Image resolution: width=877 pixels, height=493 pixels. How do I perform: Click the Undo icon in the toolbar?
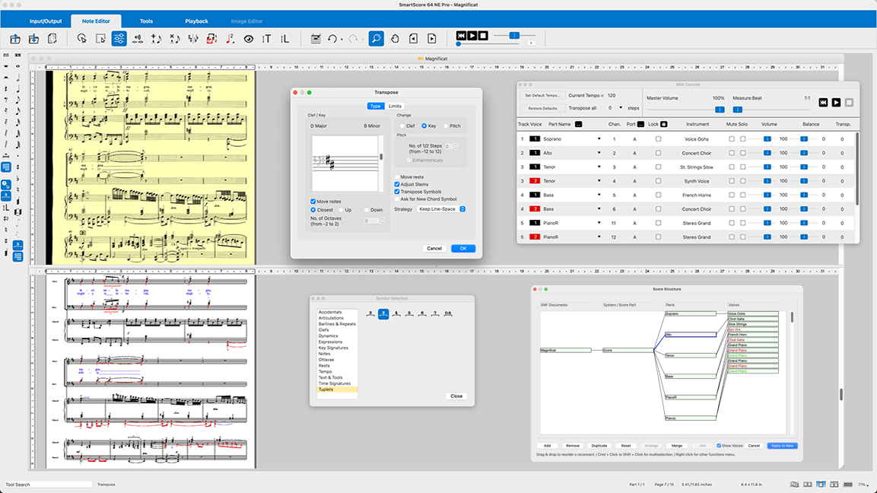(x=332, y=37)
